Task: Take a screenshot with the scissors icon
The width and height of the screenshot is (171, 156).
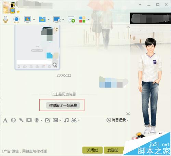Action: point(74,120)
